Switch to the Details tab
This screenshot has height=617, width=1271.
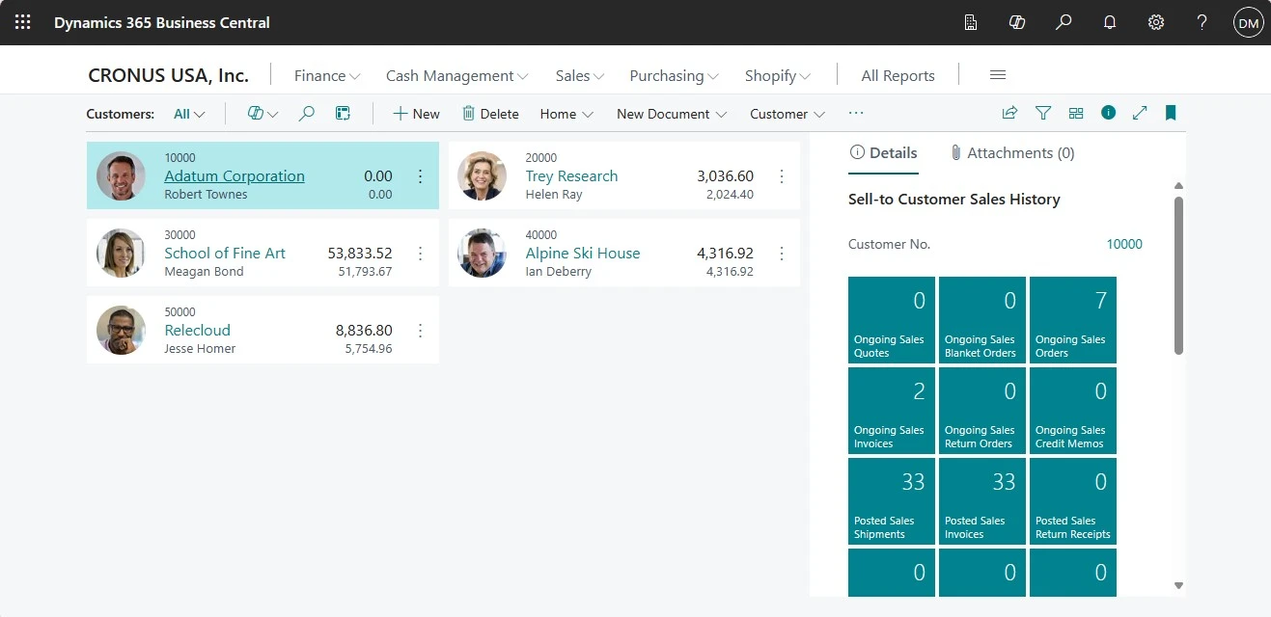tap(883, 152)
